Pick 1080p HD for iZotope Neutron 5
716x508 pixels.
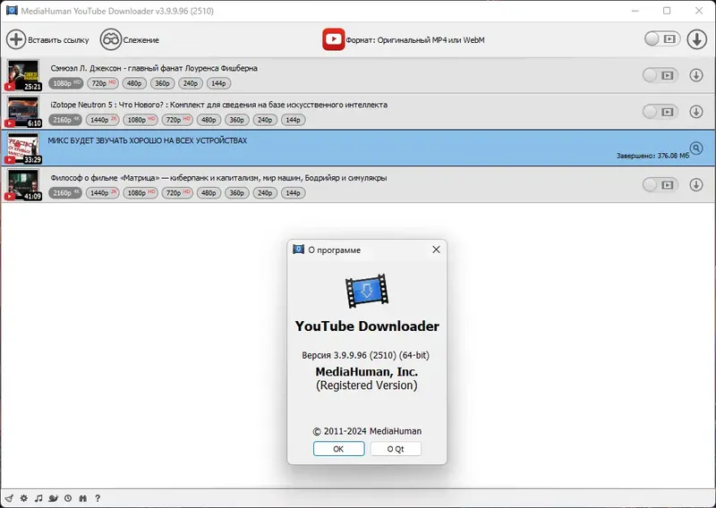tap(141, 120)
